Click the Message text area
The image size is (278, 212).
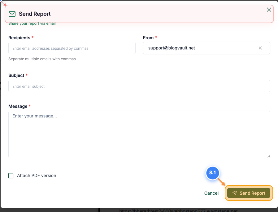(139, 134)
